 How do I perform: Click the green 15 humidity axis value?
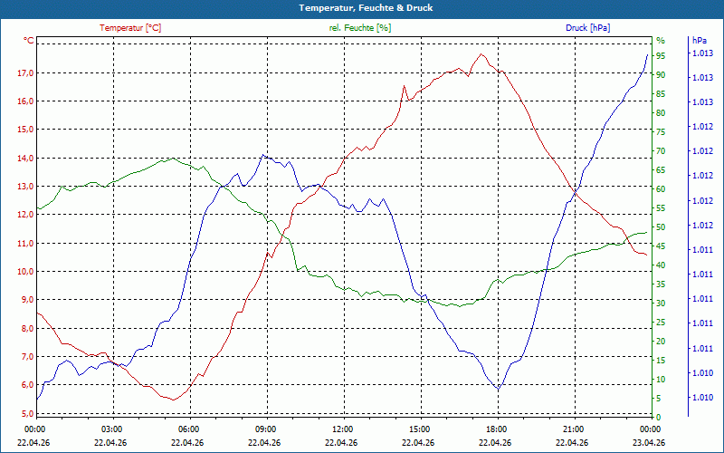[x=661, y=361]
